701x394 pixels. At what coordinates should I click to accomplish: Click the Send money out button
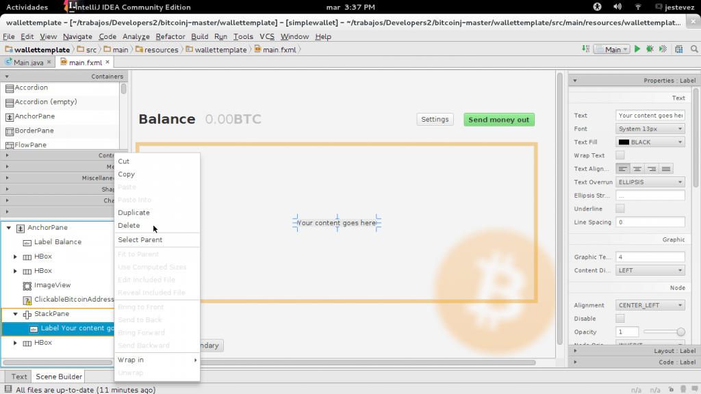(499, 120)
